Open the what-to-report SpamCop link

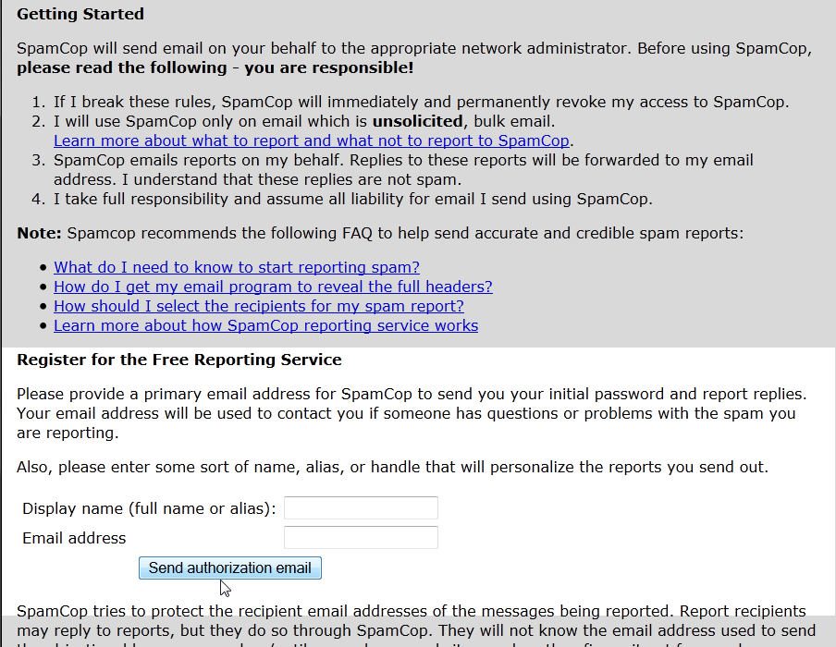(x=312, y=141)
